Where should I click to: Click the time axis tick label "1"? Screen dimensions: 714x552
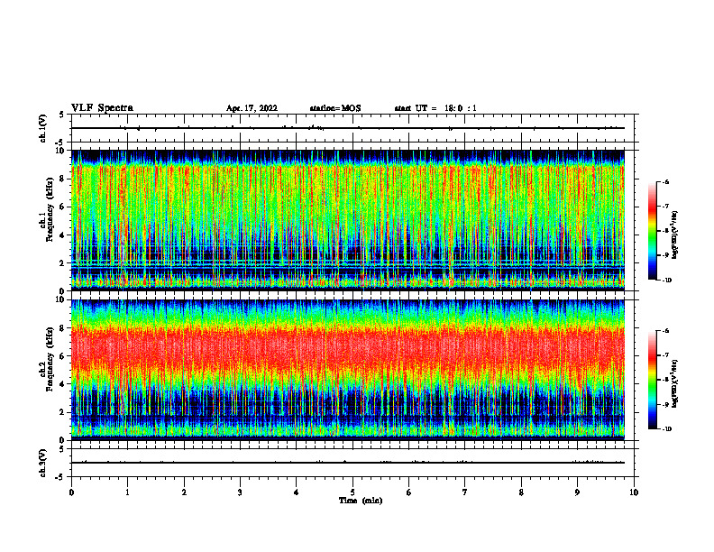[x=127, y=492]
